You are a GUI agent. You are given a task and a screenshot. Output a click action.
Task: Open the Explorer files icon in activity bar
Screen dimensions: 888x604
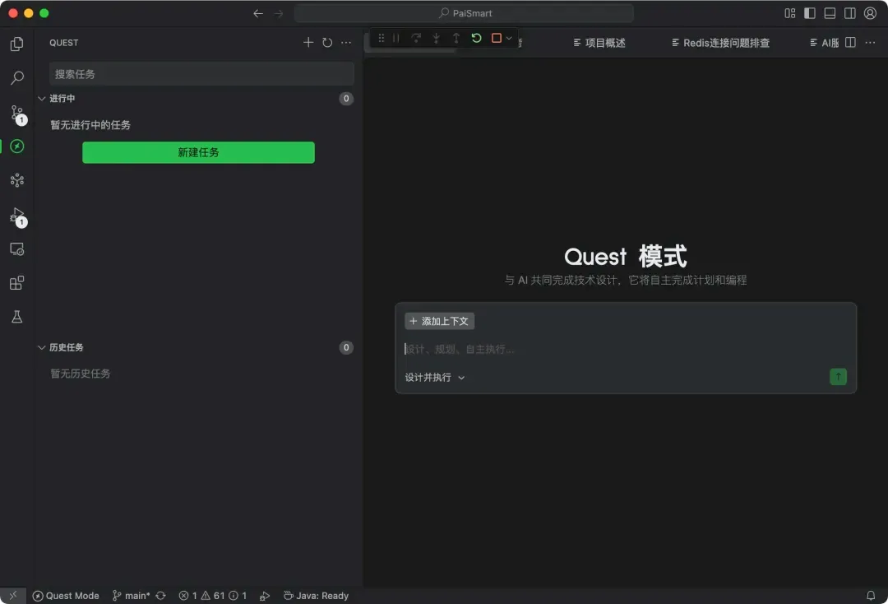(x=17, y=44)
